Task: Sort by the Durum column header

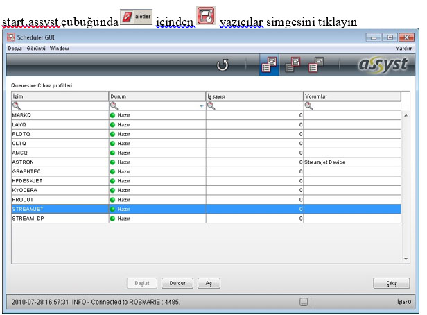Action: 157,96
